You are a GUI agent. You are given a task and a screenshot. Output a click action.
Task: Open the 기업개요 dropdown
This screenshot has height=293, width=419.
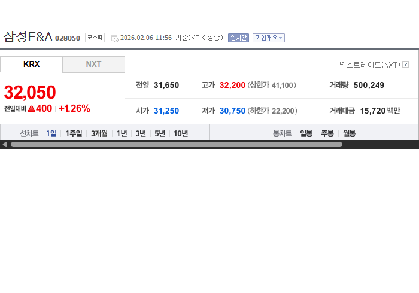(269, 38)
